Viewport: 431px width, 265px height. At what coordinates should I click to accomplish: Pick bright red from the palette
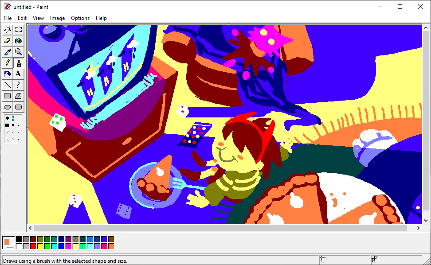point(33,246)
